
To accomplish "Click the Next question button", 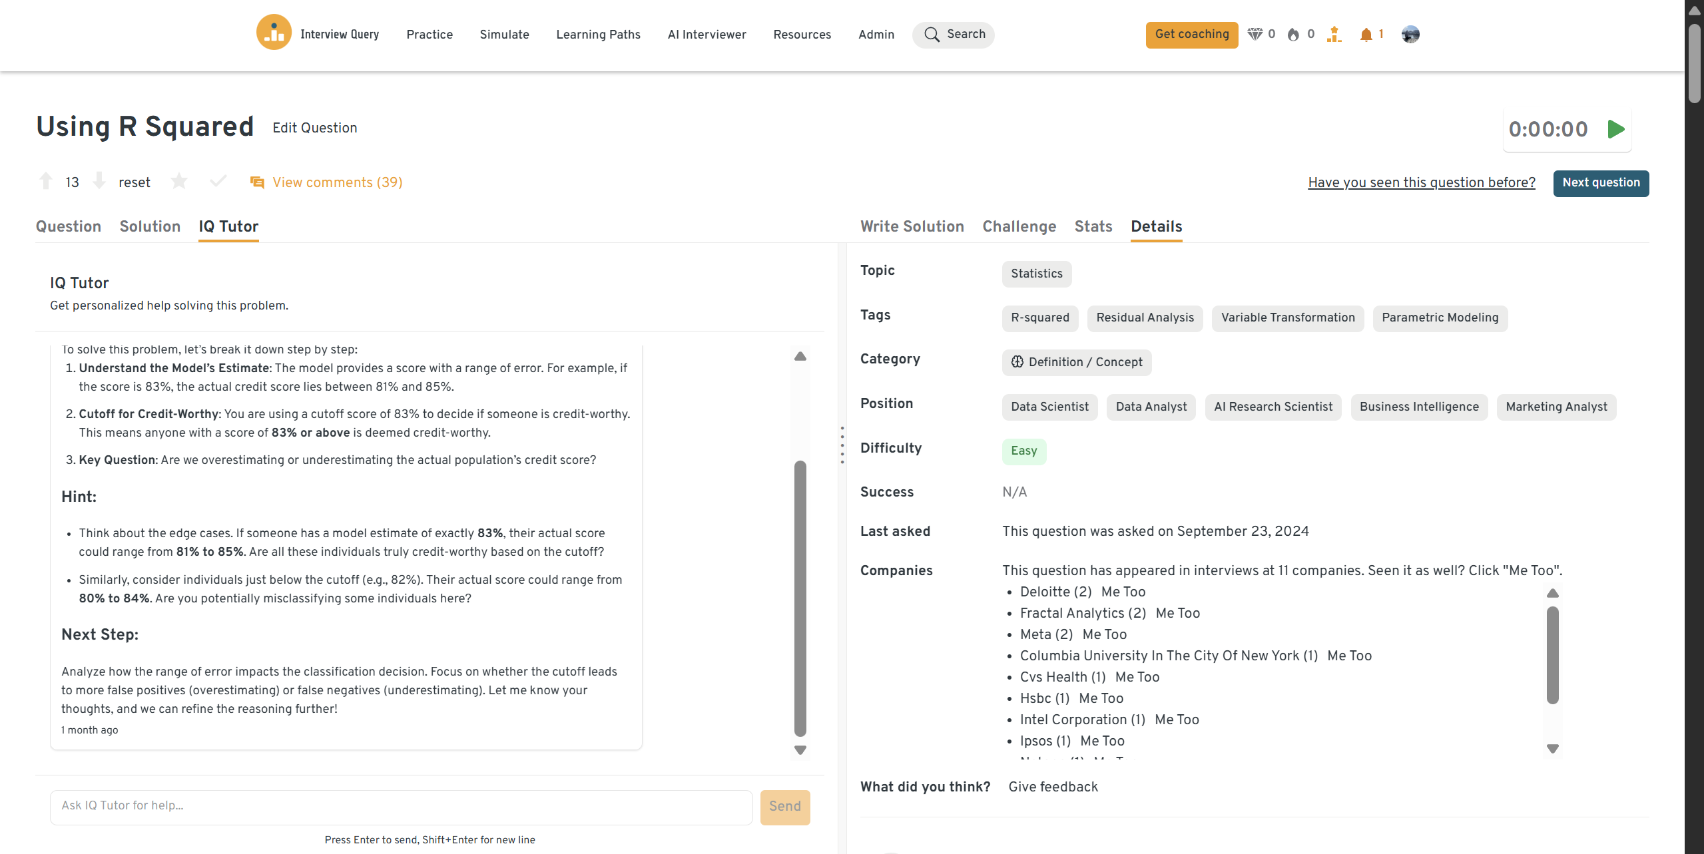I will coord(1600,183).
